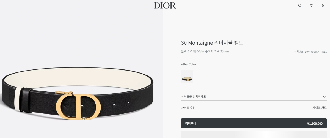330x138 pixels.
Task: Click the wishlist heart icon
Action: 312,6
